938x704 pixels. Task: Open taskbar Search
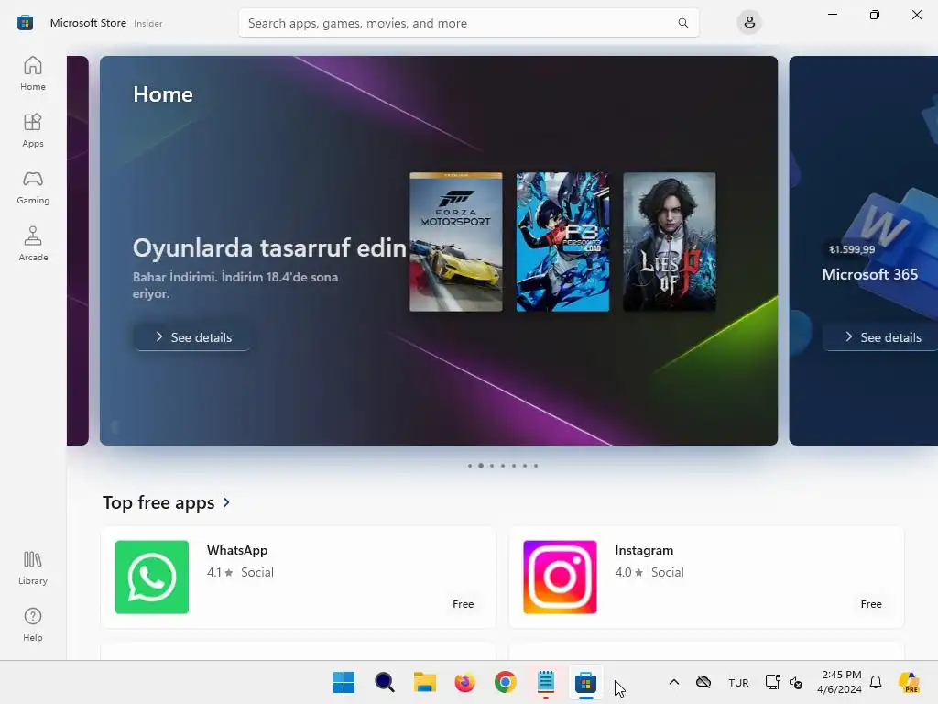(x=384, y=682)
